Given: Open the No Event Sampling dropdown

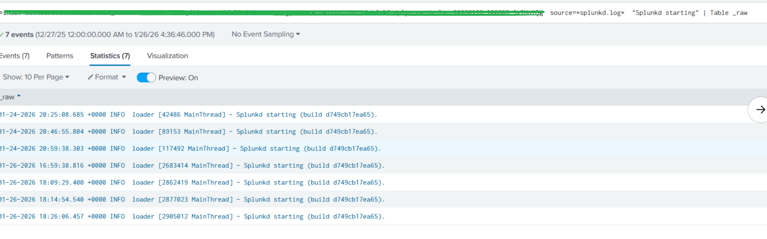Looking at the screenshot, I should [x=266, y=35].
